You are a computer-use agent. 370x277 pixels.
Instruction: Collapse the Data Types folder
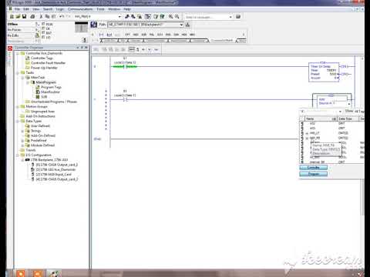tap(18, 121)
